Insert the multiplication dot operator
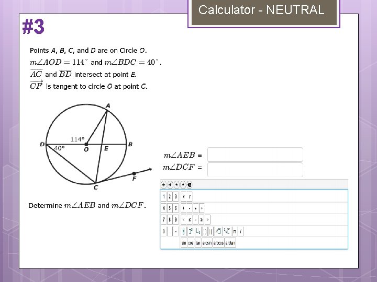This screenshot has width=377, height=282. 196,208
